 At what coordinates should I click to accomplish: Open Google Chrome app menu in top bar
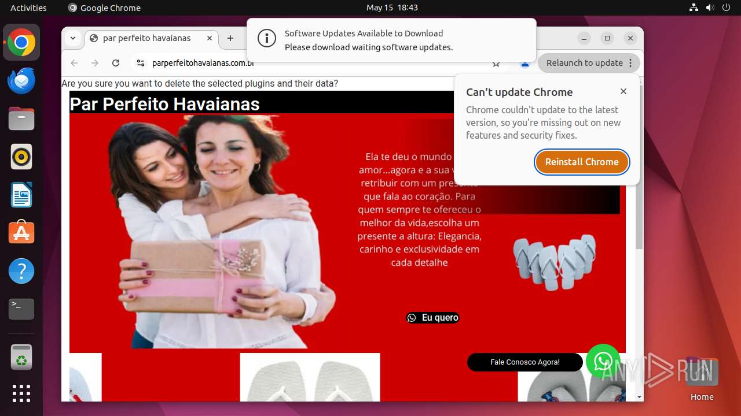104,8
